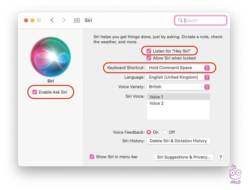Click the forward arrow in toolbar

64,20
